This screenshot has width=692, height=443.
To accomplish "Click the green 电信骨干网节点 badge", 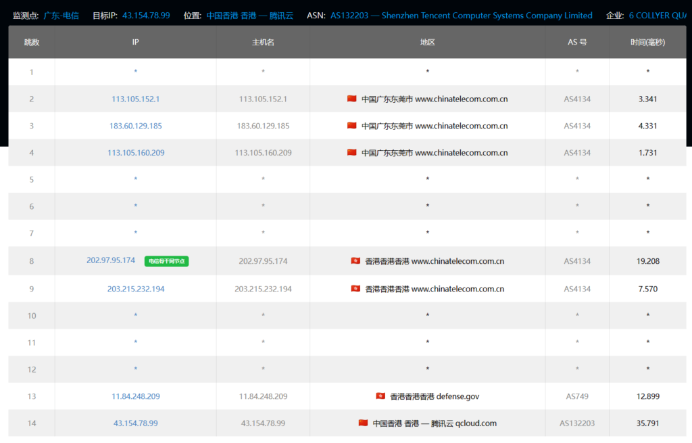I will click(x=166, y=261).
